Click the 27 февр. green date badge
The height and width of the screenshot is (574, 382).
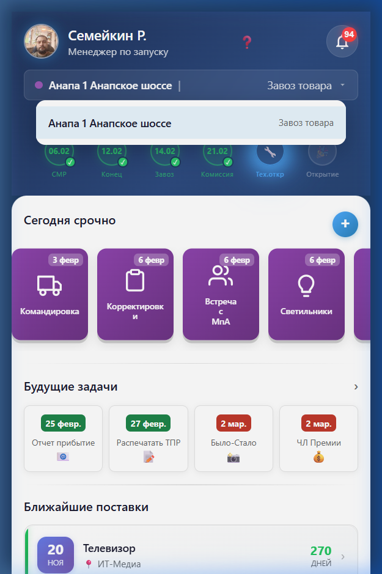click(148, 424)
